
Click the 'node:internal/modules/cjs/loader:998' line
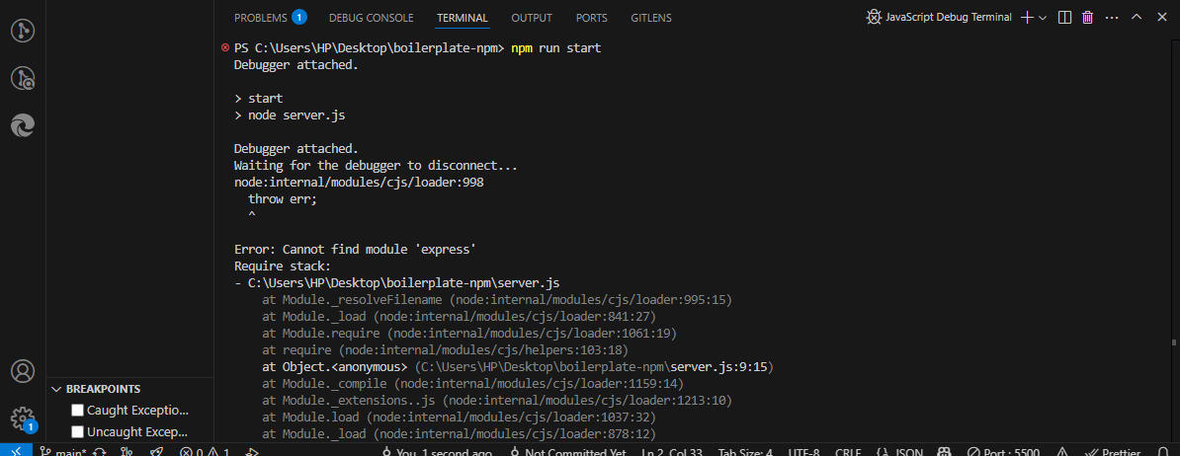[358, 182]
